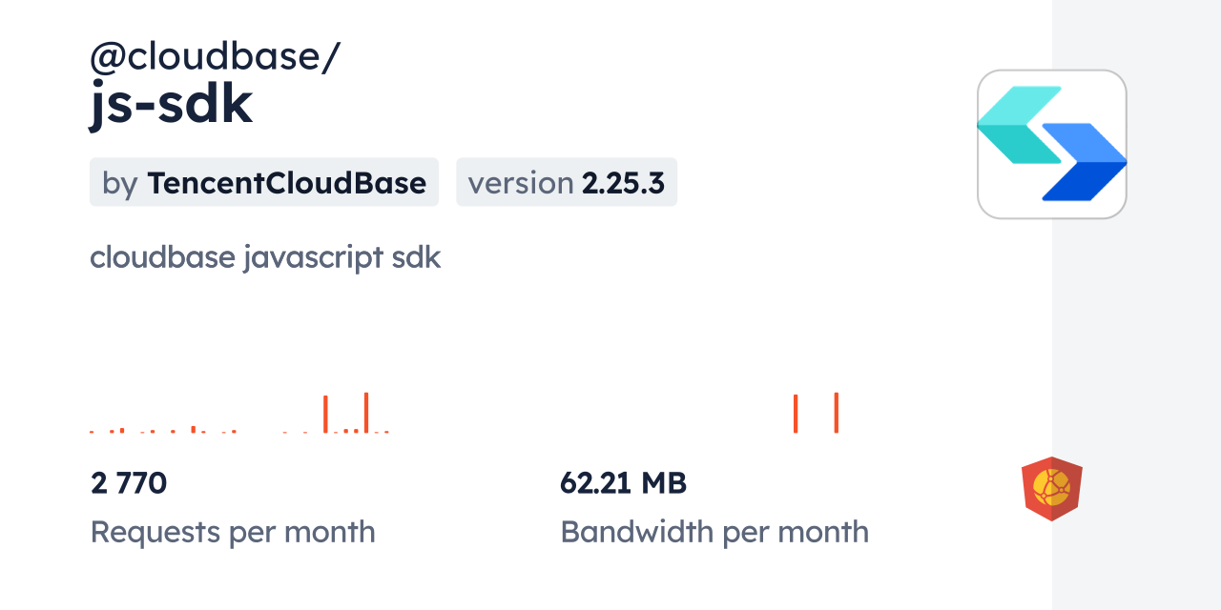Click the left tall bar in requests chart
1221x610 pixels.
(325, 414)
